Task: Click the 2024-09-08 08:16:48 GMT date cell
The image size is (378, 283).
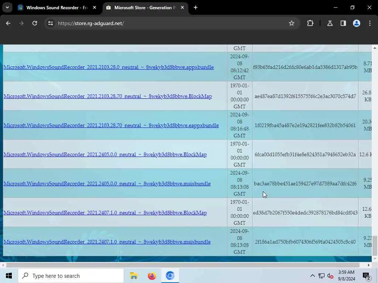Action: [240, 125]
